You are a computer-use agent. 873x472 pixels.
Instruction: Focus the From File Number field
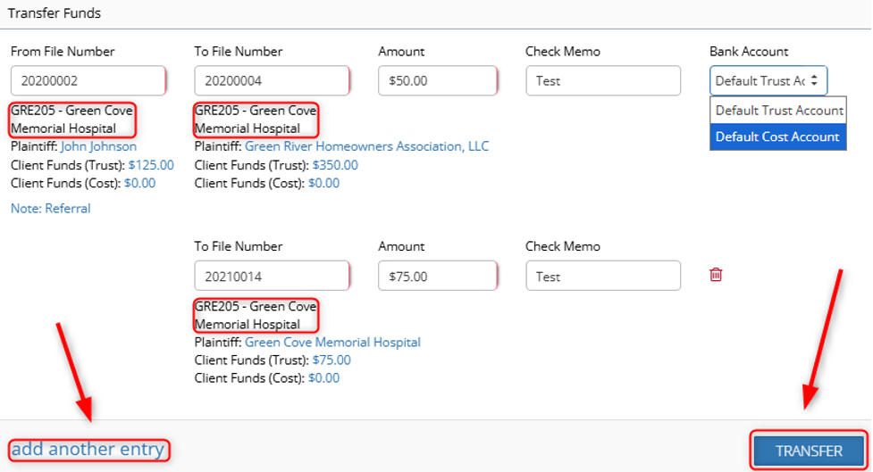click(x=88, y=80)
